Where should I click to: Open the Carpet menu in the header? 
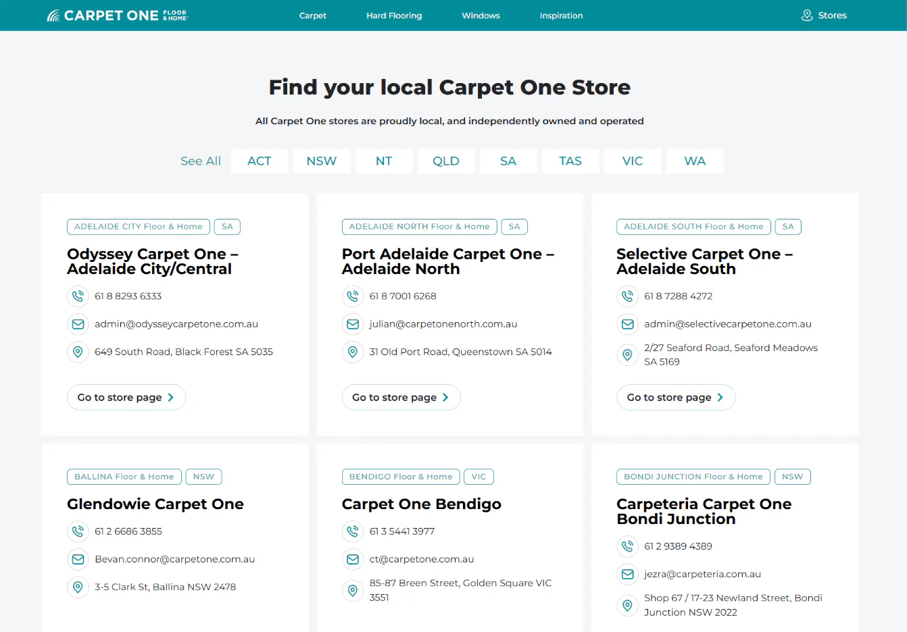point(313,16)
